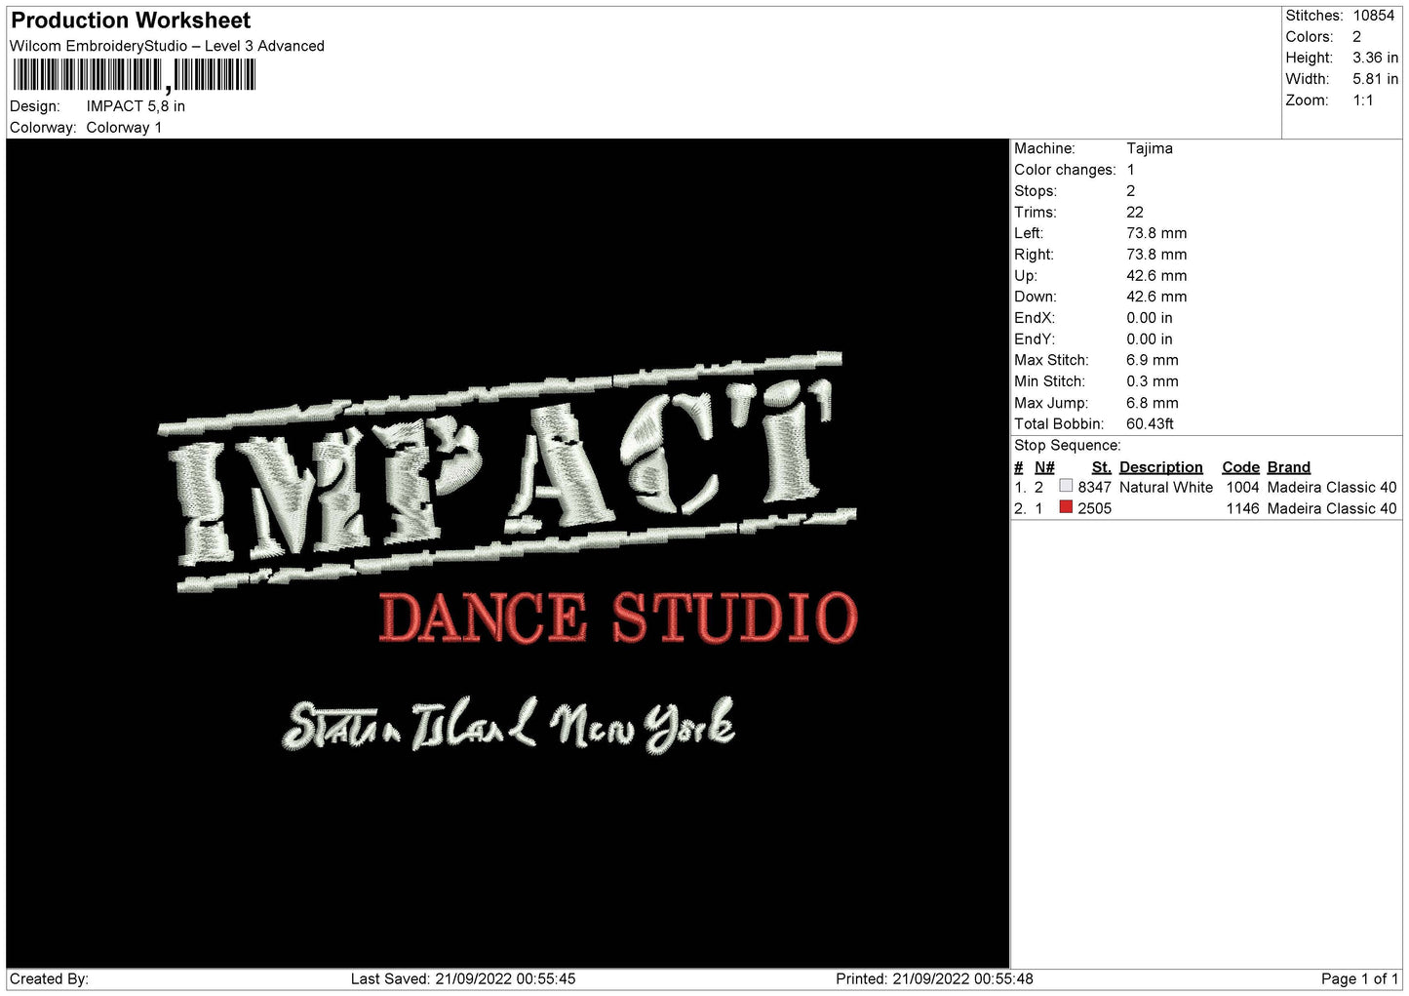Click the 'Created By:' footer label
Viewport: 1409px width, 996px height.
(49, 979)
